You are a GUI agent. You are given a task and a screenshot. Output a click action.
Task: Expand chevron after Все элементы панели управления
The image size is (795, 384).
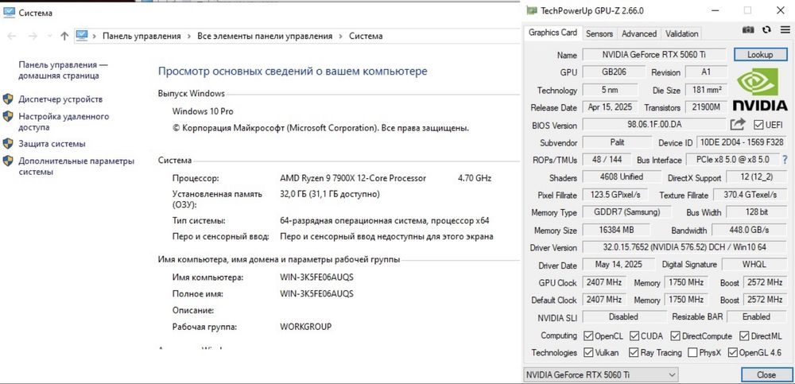pos(341,36)
